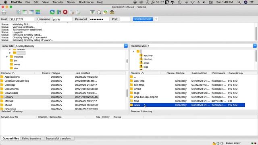The height and width of the screenshot is (145, 258).
Task: Collapse the remote root folder tree
Action: click(x=133, y=52)
